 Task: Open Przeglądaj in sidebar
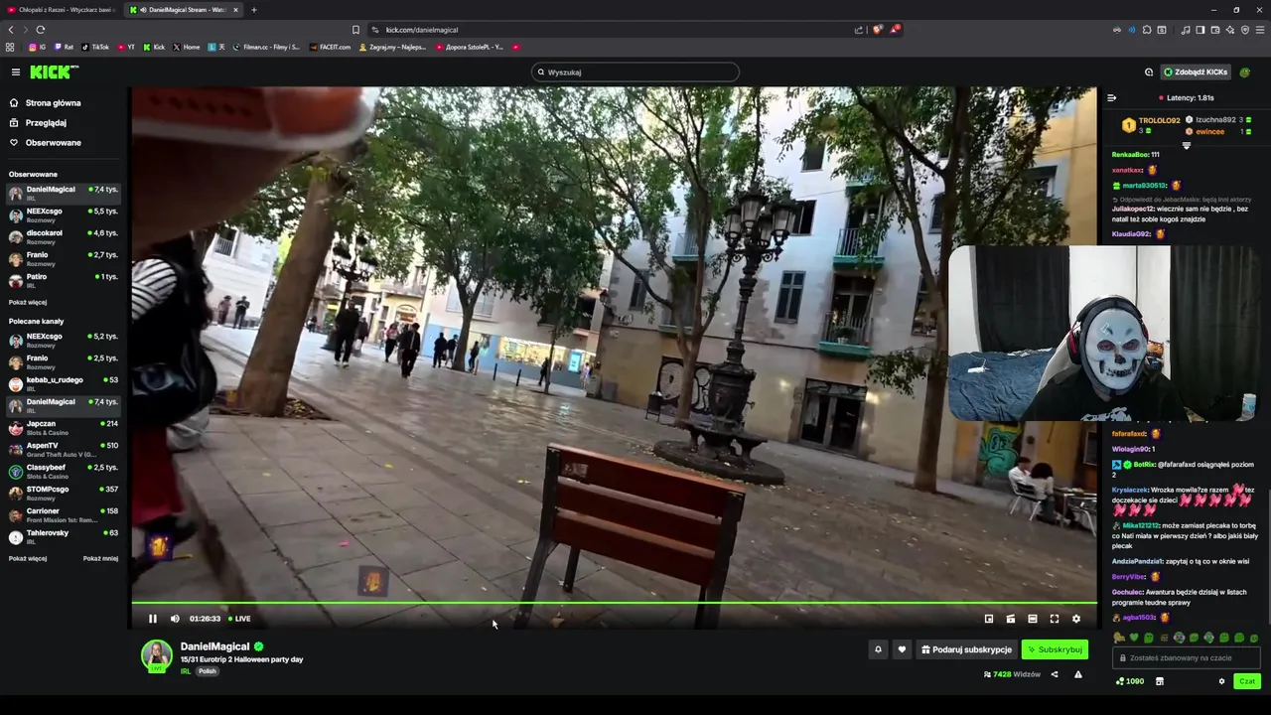coord(38,123)
